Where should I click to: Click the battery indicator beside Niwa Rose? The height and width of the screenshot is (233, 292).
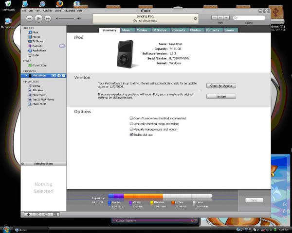[54, 75]
